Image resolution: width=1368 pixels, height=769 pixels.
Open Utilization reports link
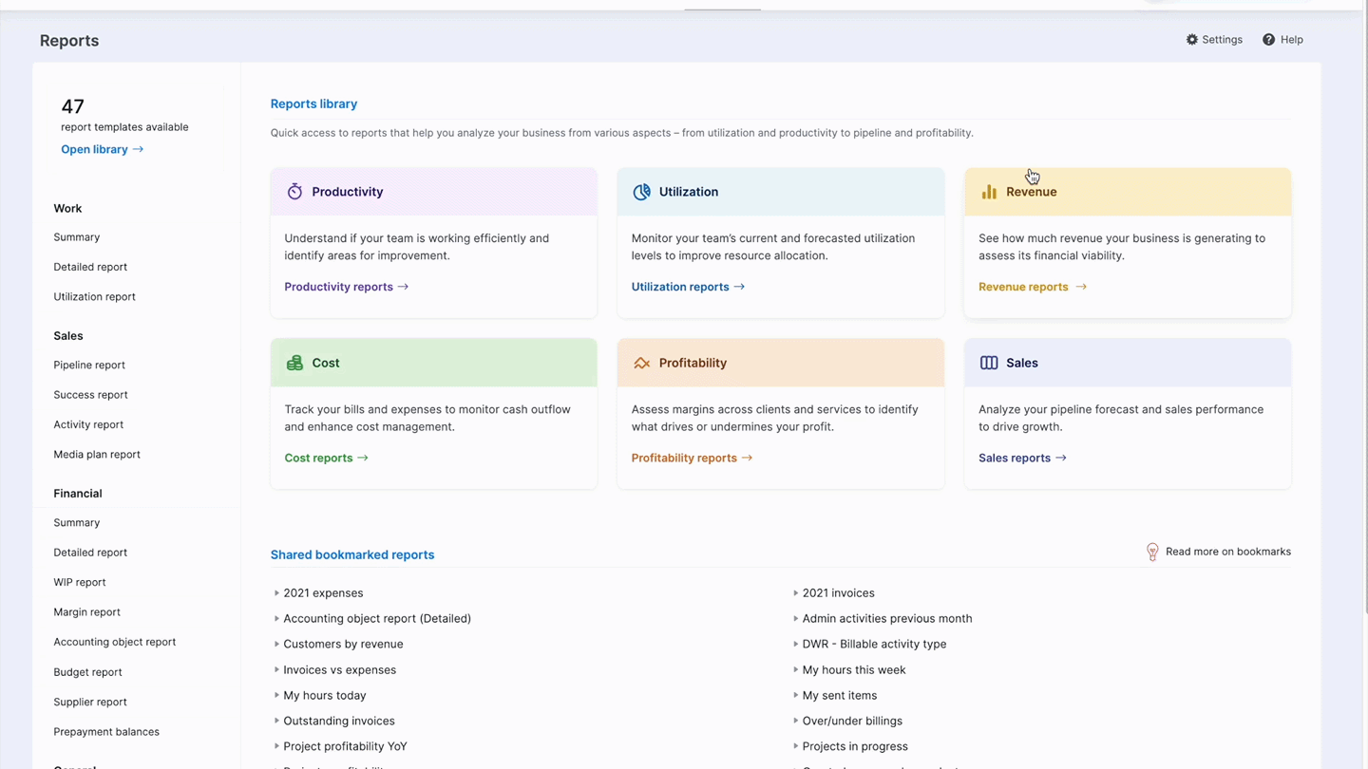[689, 287]
